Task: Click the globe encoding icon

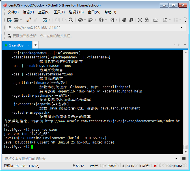Action: point(101,20)
